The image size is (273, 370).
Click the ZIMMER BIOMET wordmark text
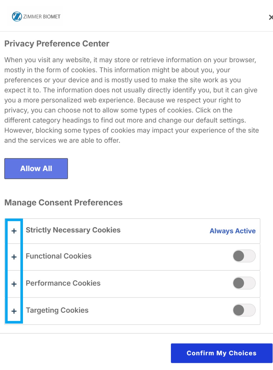click(42, 17)
